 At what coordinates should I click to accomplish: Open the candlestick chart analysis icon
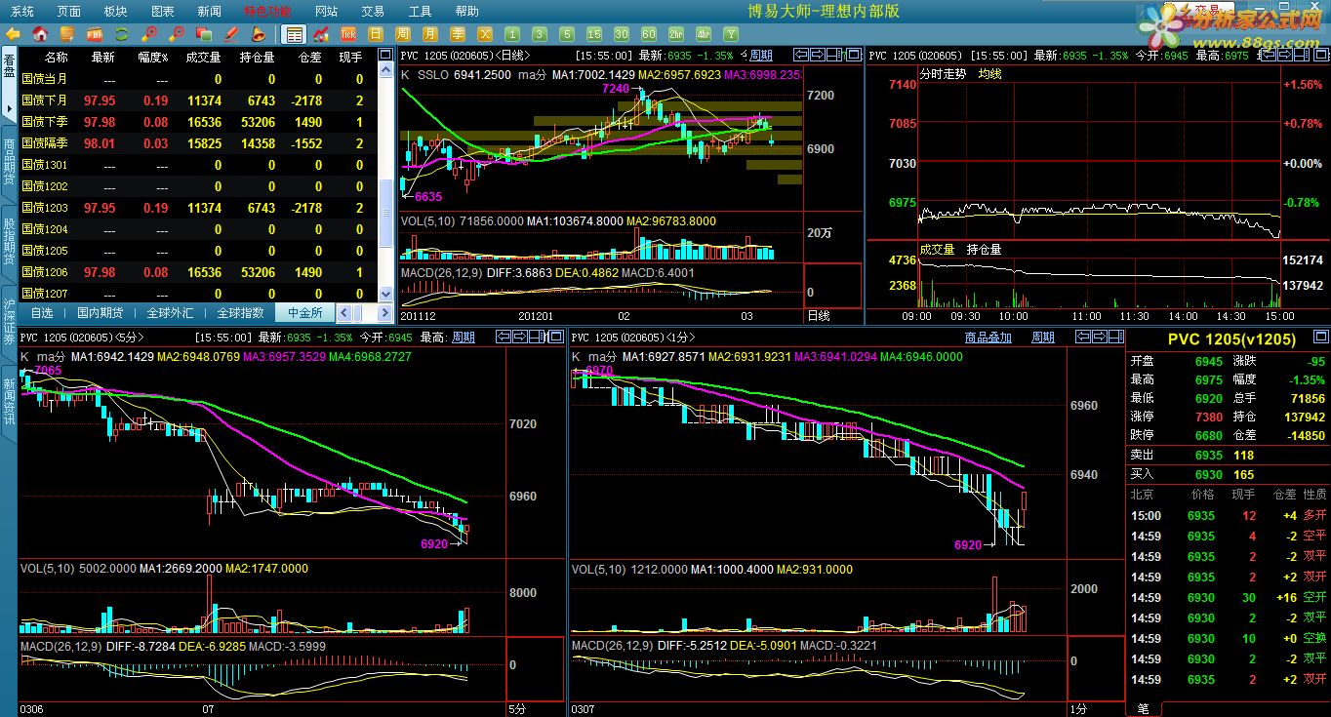point(321,34)
